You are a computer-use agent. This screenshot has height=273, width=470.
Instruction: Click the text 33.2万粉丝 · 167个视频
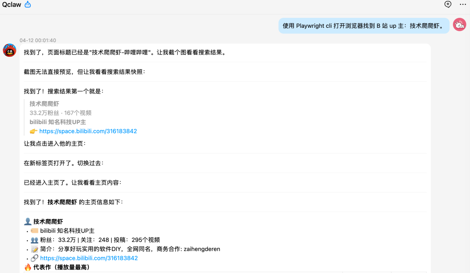(x=60, y=113)
